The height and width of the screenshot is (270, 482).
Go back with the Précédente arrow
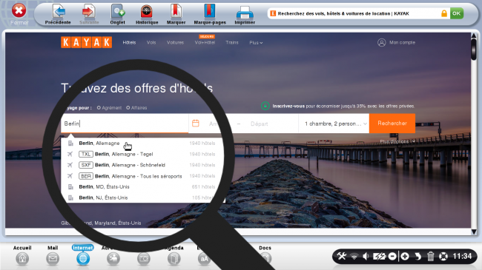(58, 14)
